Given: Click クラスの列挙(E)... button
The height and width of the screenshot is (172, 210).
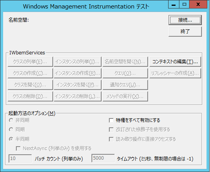Looking at the screenshot, I should pos(30,62).
